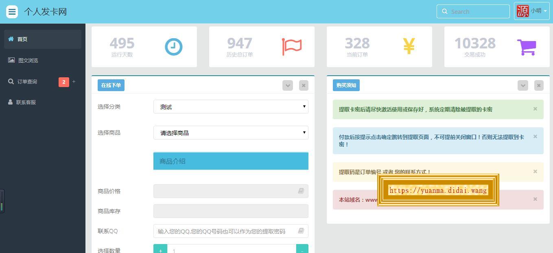Click the flag icon on 历史总订单 card
This screenshot has width=553, height=253.
[x=292, y=47]
